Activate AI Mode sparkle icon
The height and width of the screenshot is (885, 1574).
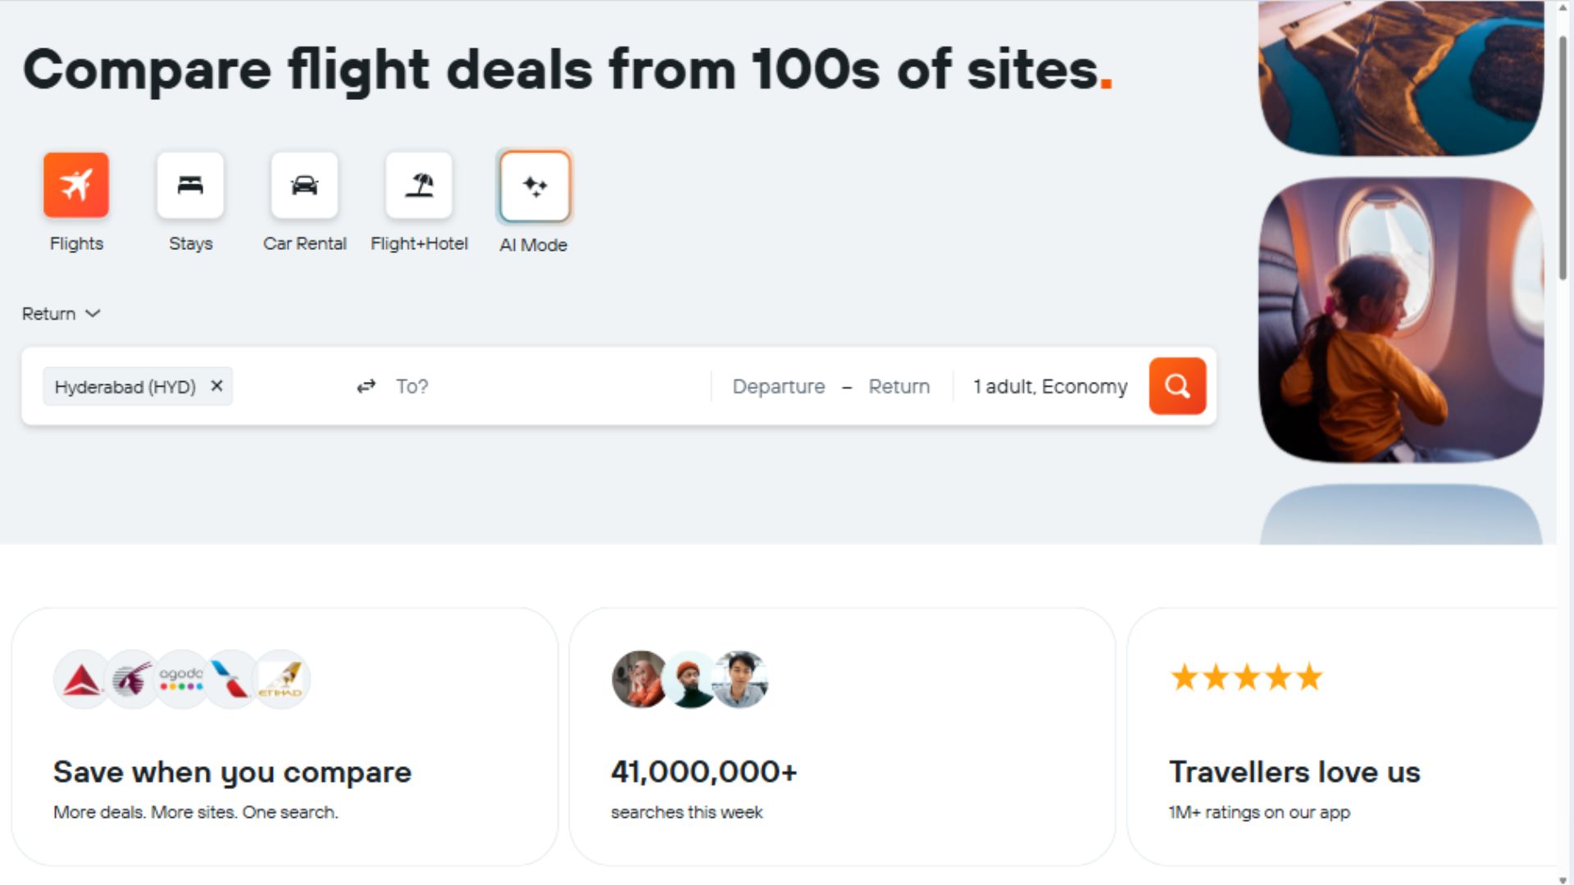pos(535,186)
